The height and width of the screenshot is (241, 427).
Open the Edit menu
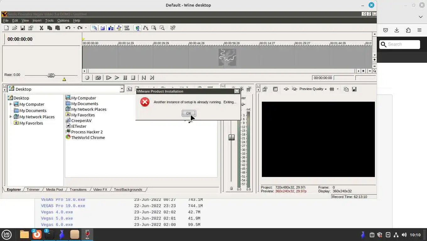(x=15, y=20)
